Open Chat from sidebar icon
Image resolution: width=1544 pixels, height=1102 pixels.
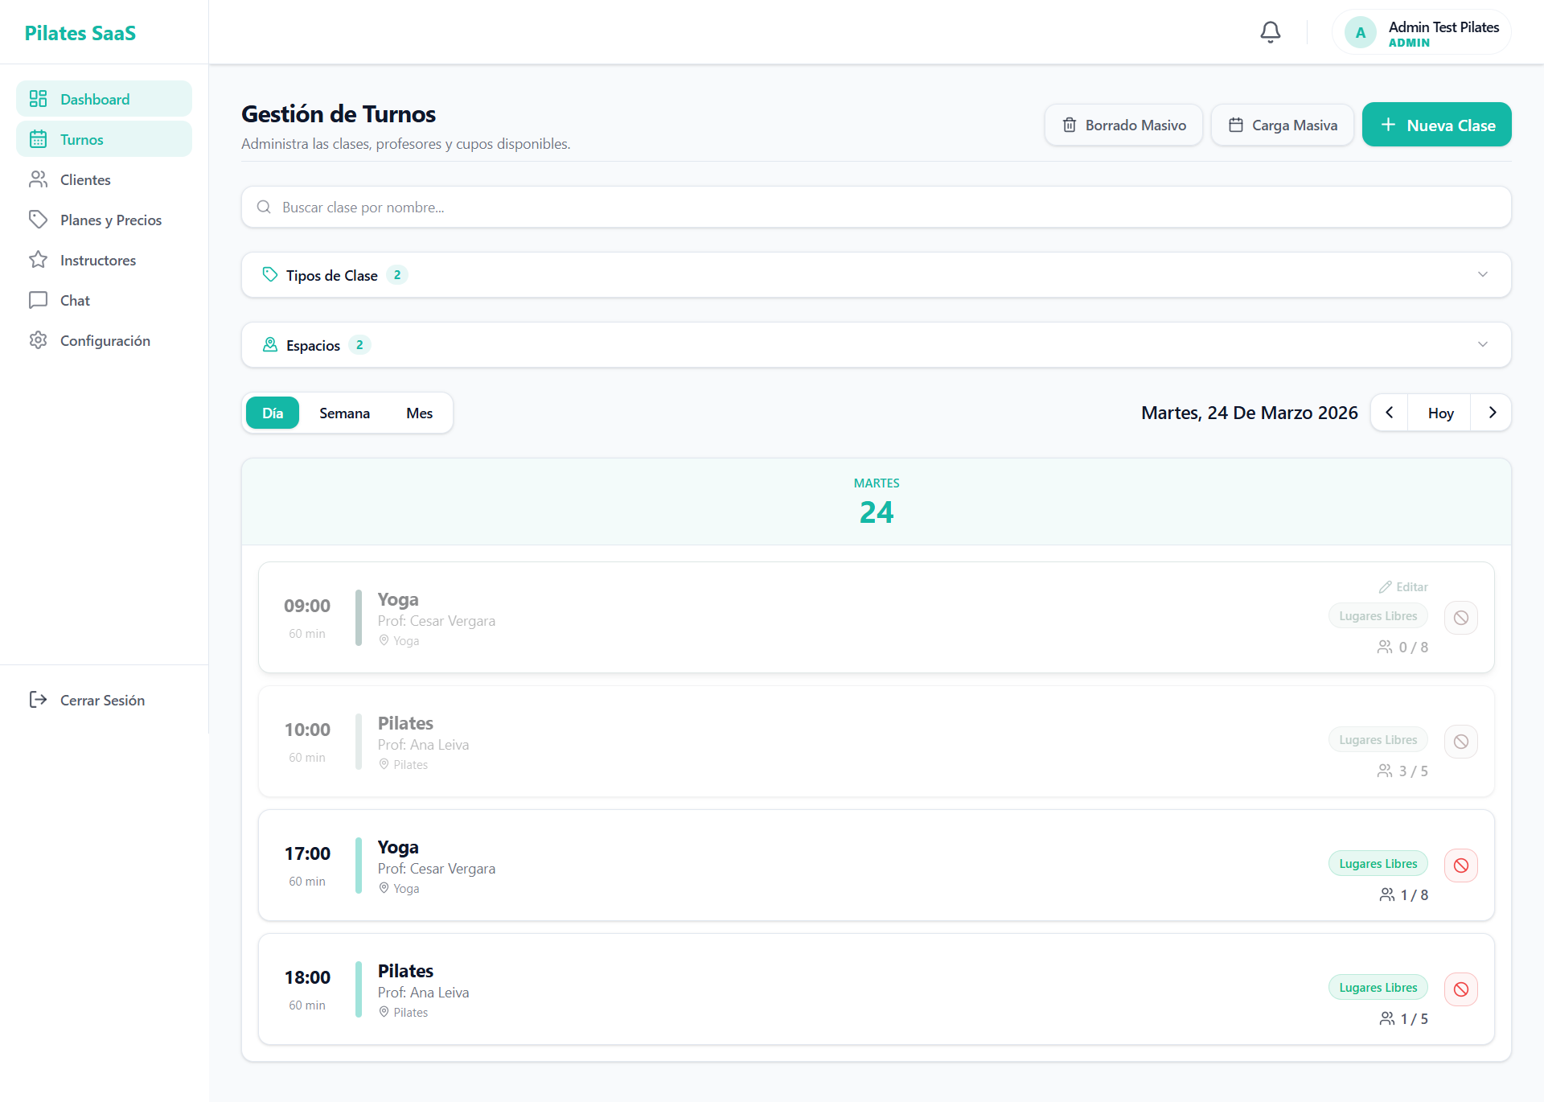pyautogui.click(x=38, y=300)
